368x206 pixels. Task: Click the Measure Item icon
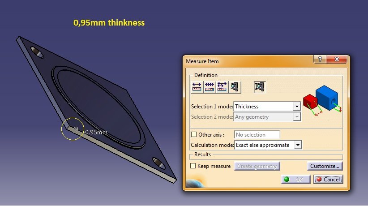[x=235, y=86]
